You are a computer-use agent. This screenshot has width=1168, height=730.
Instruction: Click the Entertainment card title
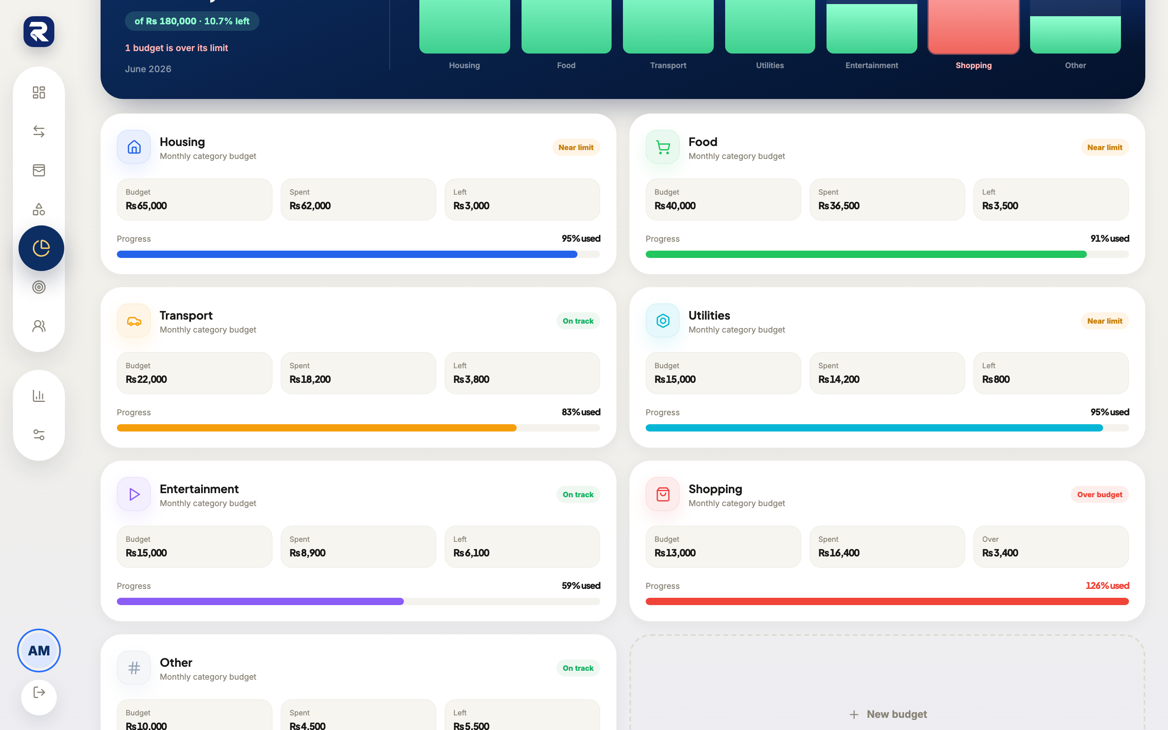(x=199, y=489)
